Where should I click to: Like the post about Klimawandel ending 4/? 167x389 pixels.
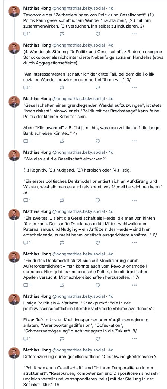click(98, 141)
